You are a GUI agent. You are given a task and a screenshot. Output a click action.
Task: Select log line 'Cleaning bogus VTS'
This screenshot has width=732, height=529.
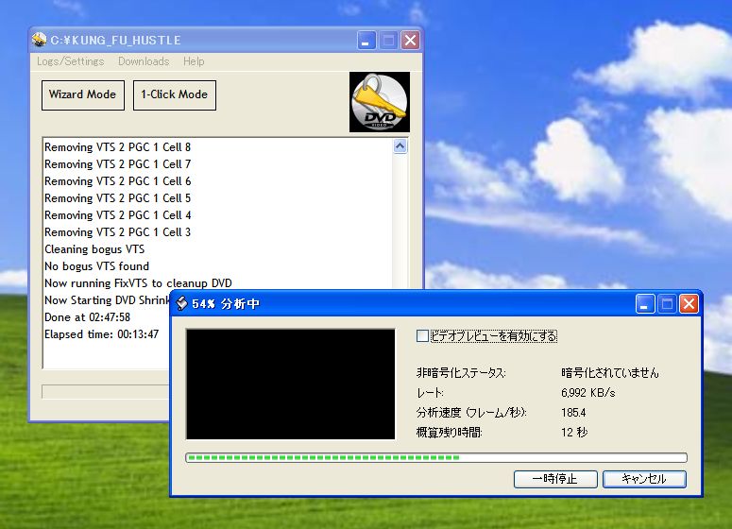pyautogui.click(x=94, y=249)
